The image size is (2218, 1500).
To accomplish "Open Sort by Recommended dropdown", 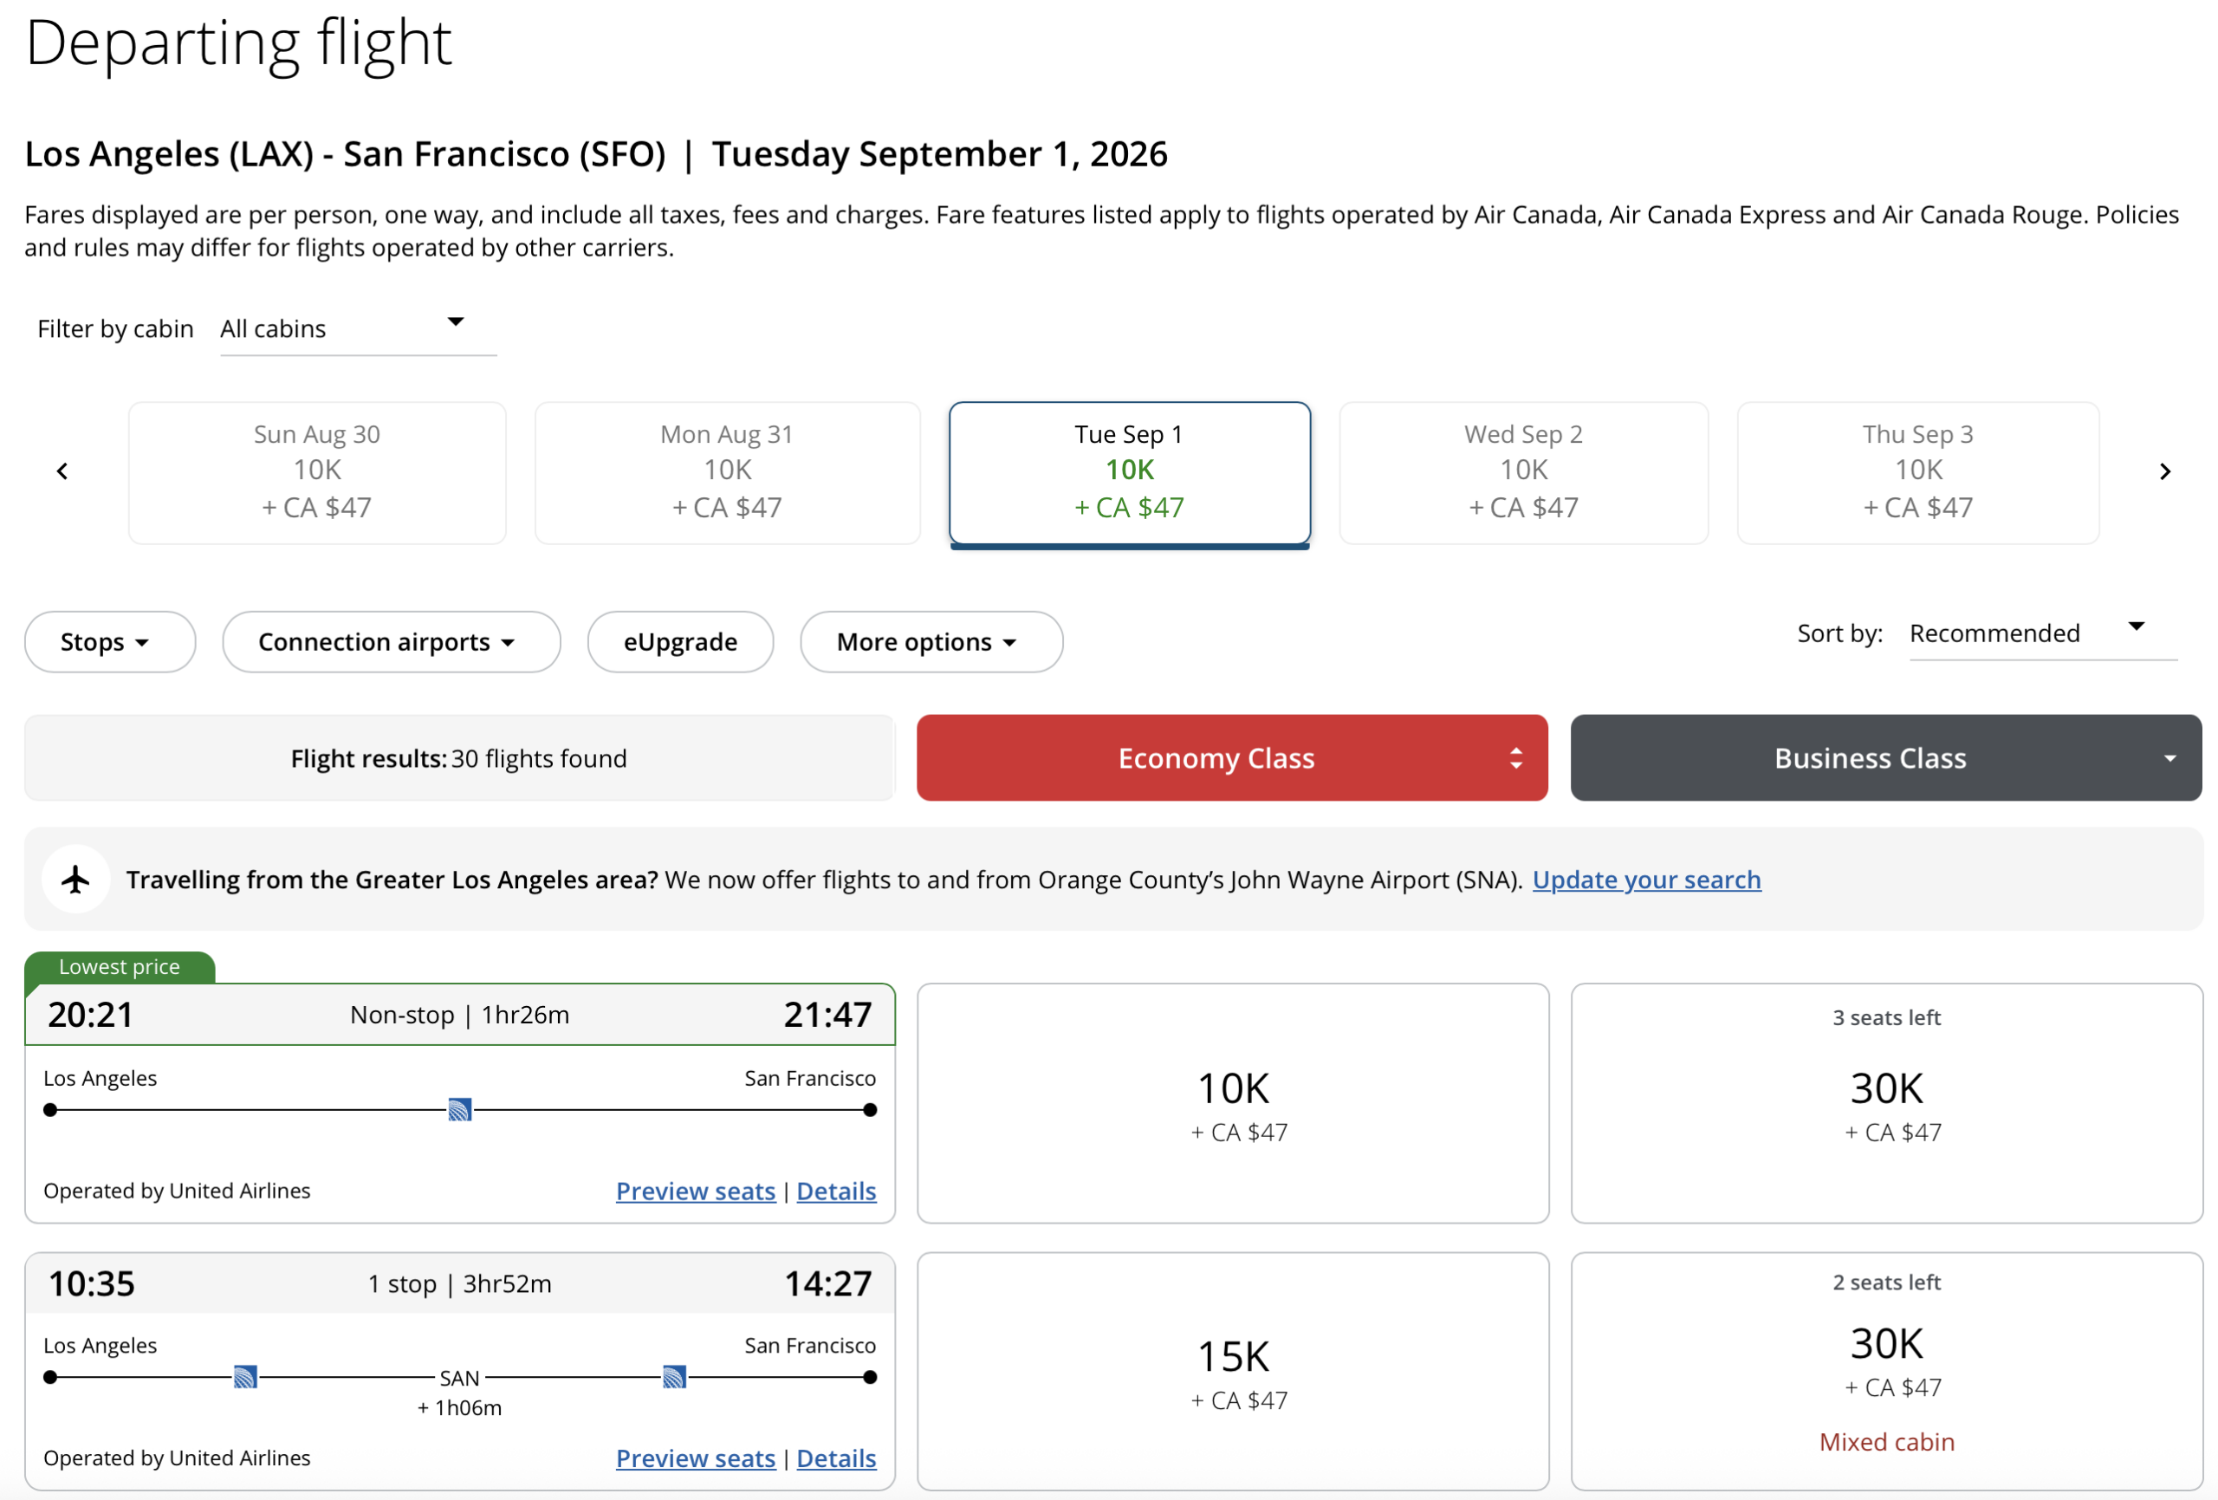I will pyautogui.click(x=2042, y=633).
